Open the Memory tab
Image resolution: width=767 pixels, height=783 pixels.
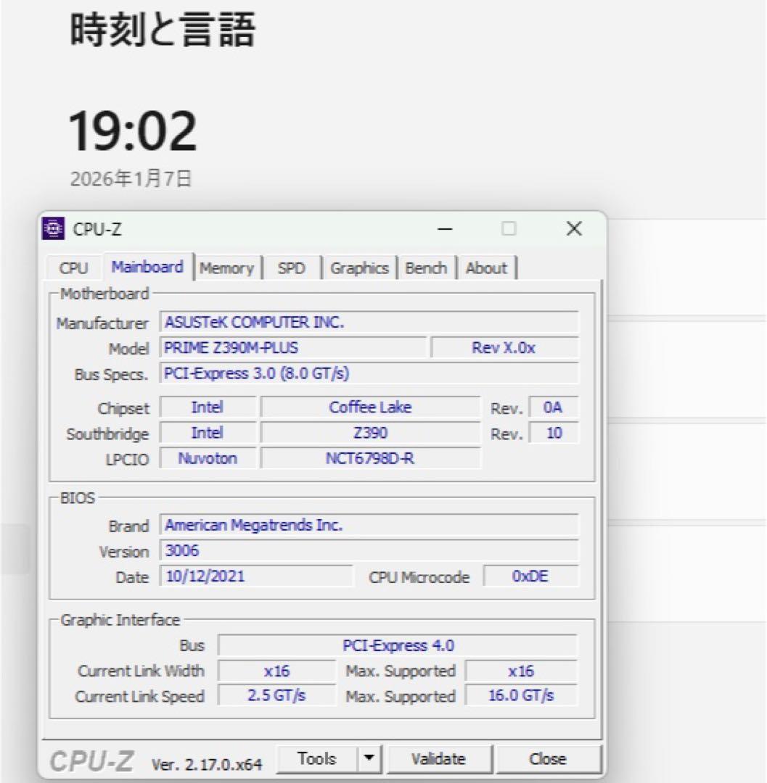pos(227,268)
